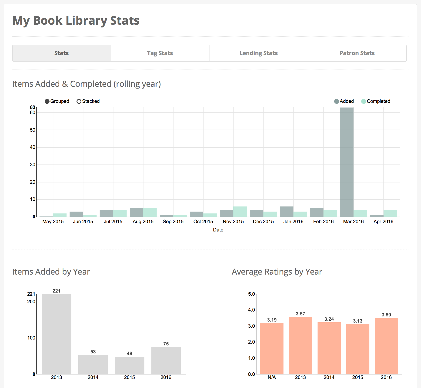Click the Aug 2015 Completed bar
The height and width of the screenshot is (388, 421).
(x=150, y=212)
